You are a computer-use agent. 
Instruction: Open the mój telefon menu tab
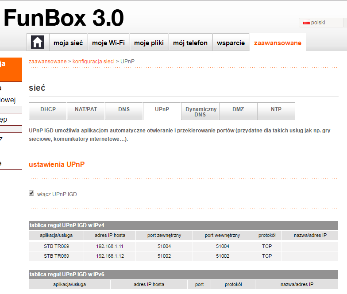point(190,43)
